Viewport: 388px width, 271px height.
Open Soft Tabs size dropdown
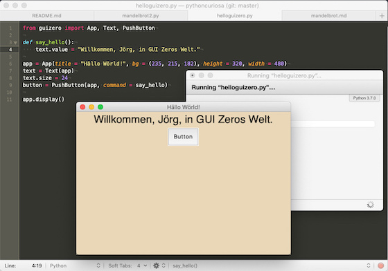pos(142,265)
